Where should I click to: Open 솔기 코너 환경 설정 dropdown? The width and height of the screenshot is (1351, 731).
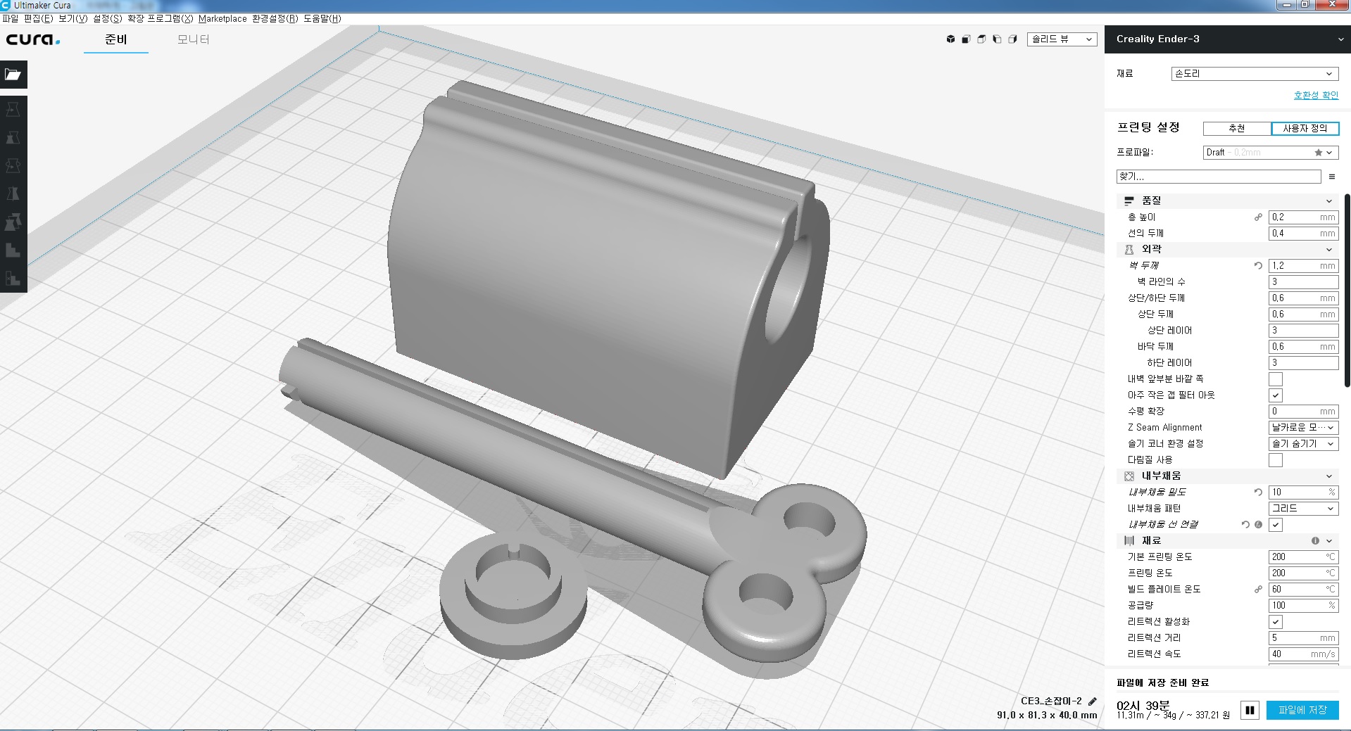coord(1303,444)
